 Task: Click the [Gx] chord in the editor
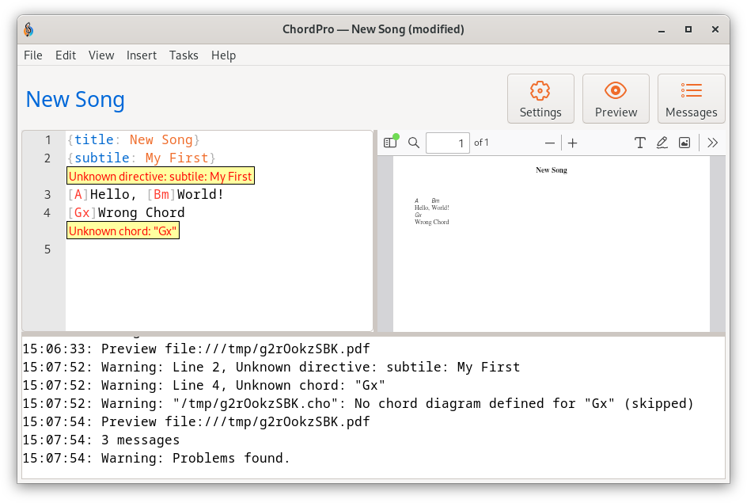click(x=82, y=212)
